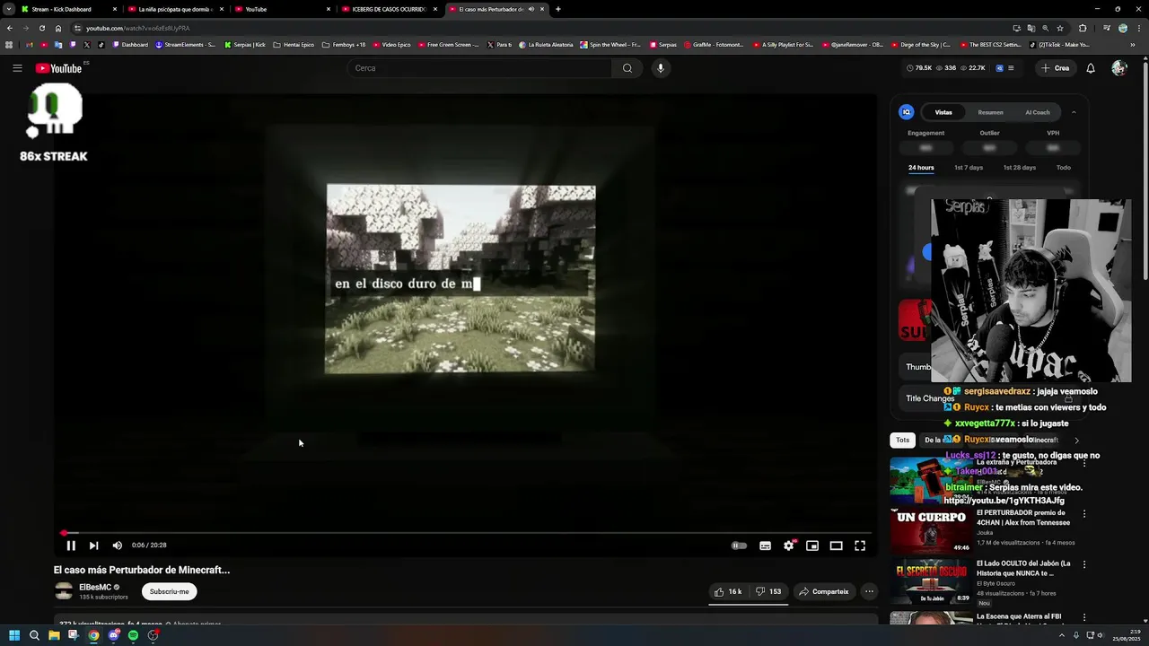The height and width of the screenshot is (646, 1149).
Task: Open the La Ruleta Aleatoria bookmark
Action: (545, 44)
